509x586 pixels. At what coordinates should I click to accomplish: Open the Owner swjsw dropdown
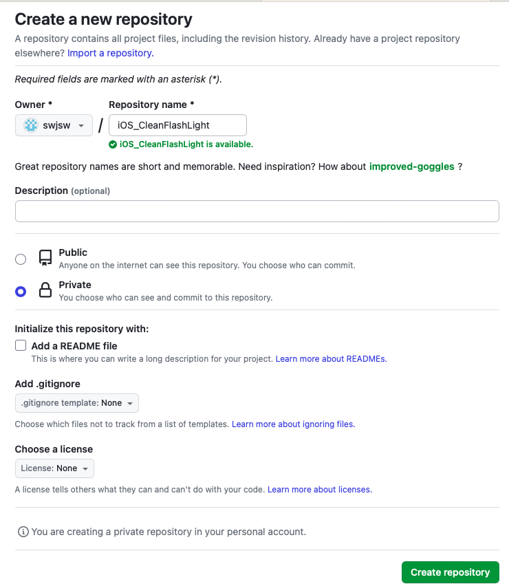click(x=54, y=125)
